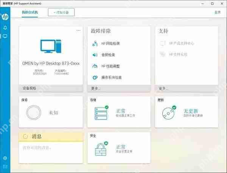The image size is (227, 173).
Task: Open settings gear at sidebar bottom
Action: point(5,158)
